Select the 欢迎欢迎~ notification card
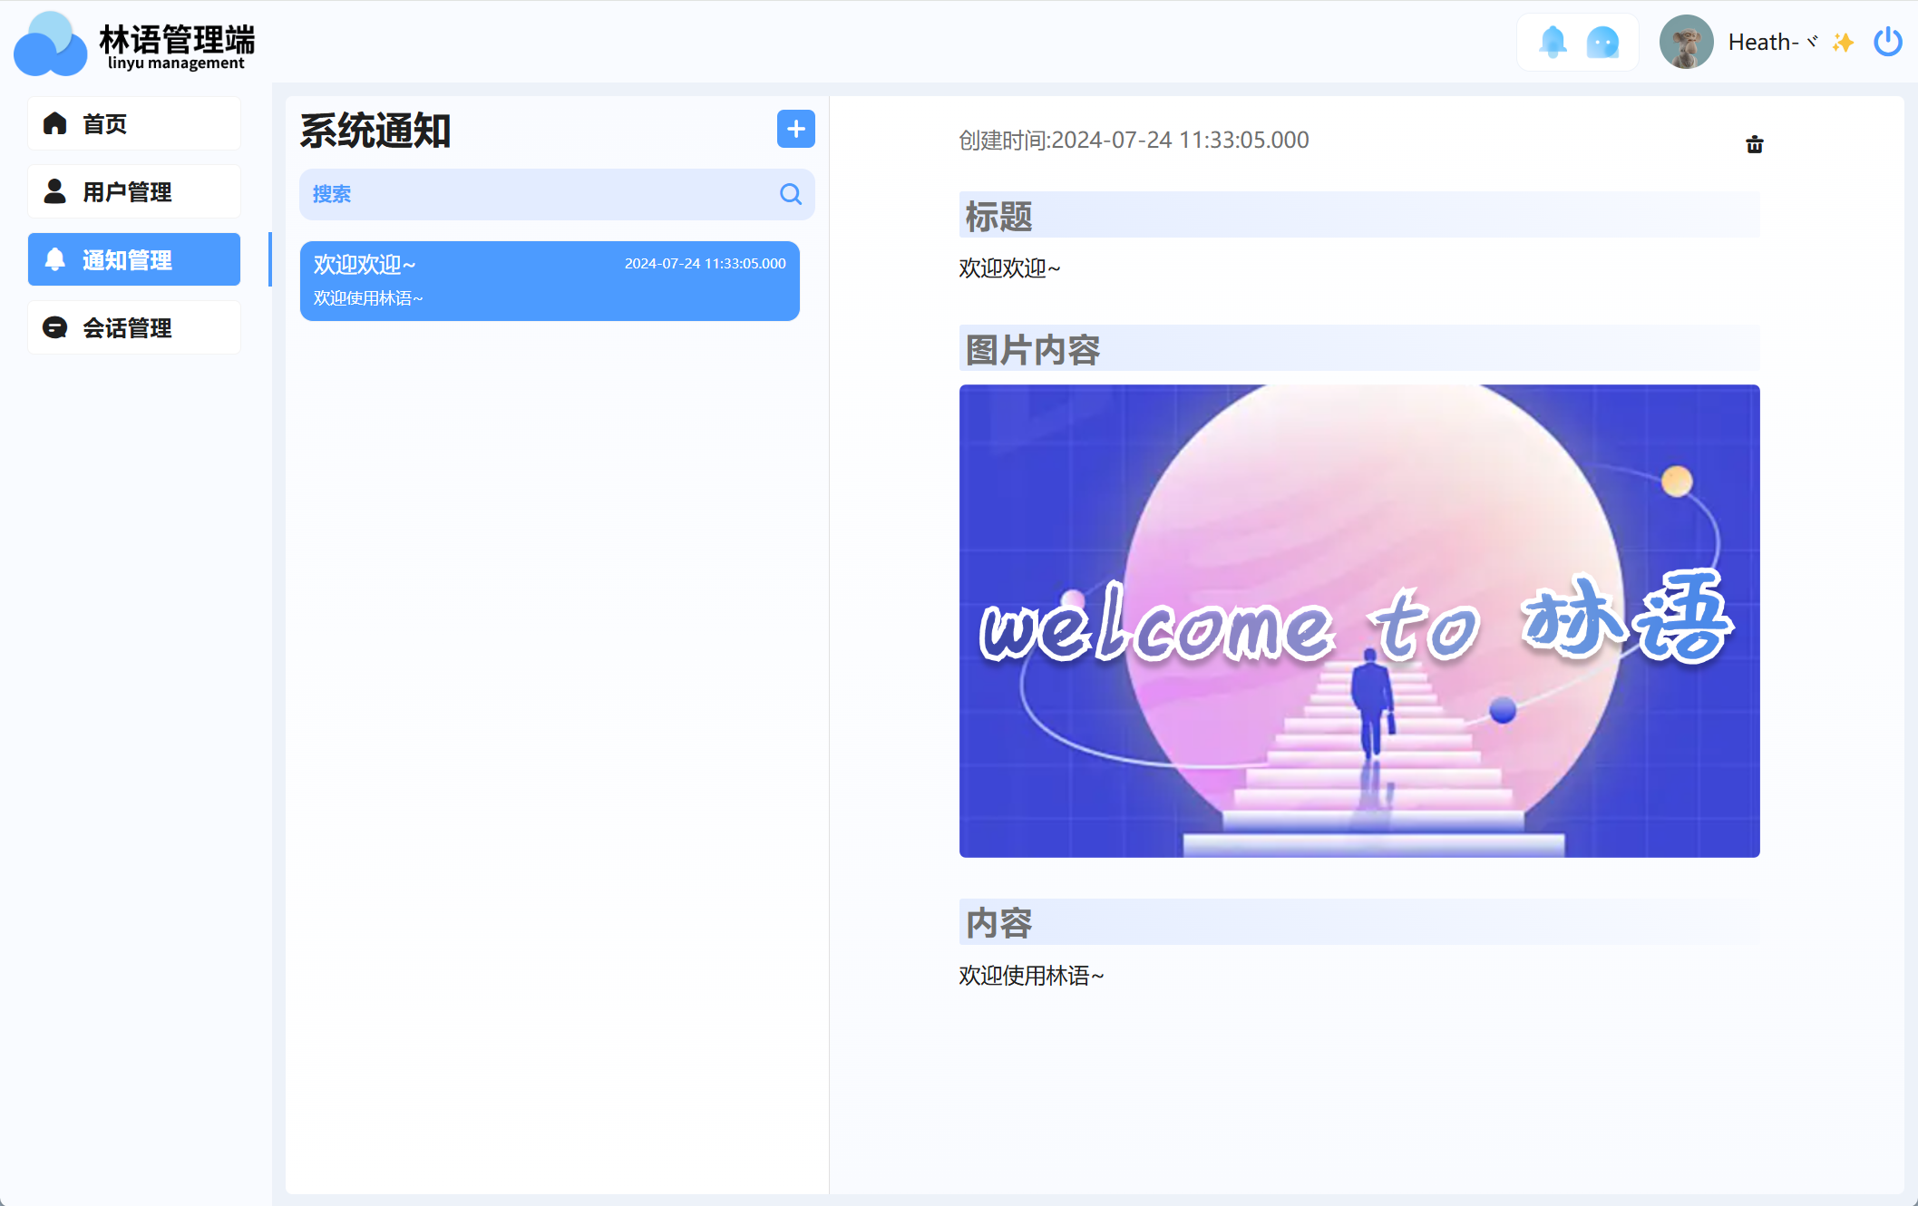Screen dimensions: 1918x1206 click(550, 280)
